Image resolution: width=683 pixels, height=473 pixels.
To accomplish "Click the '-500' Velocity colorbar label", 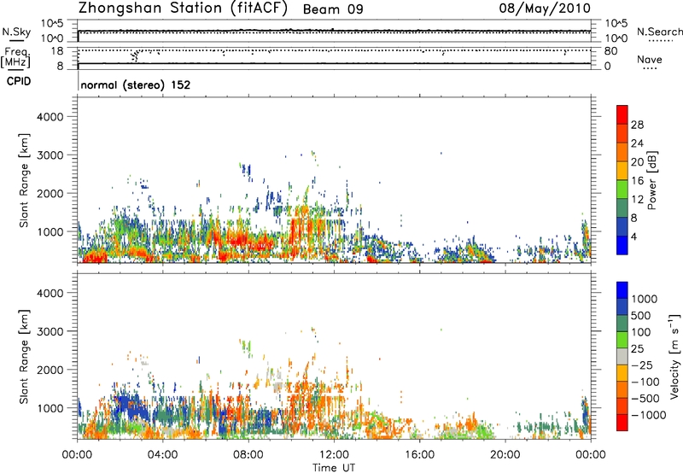I will (x=645, y=398).
